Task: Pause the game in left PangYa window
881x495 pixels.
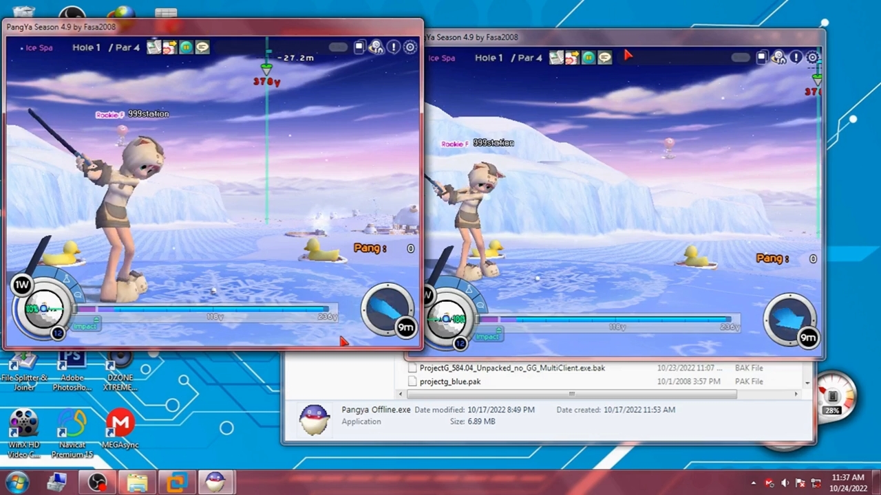Action: (x=186, y=47)
